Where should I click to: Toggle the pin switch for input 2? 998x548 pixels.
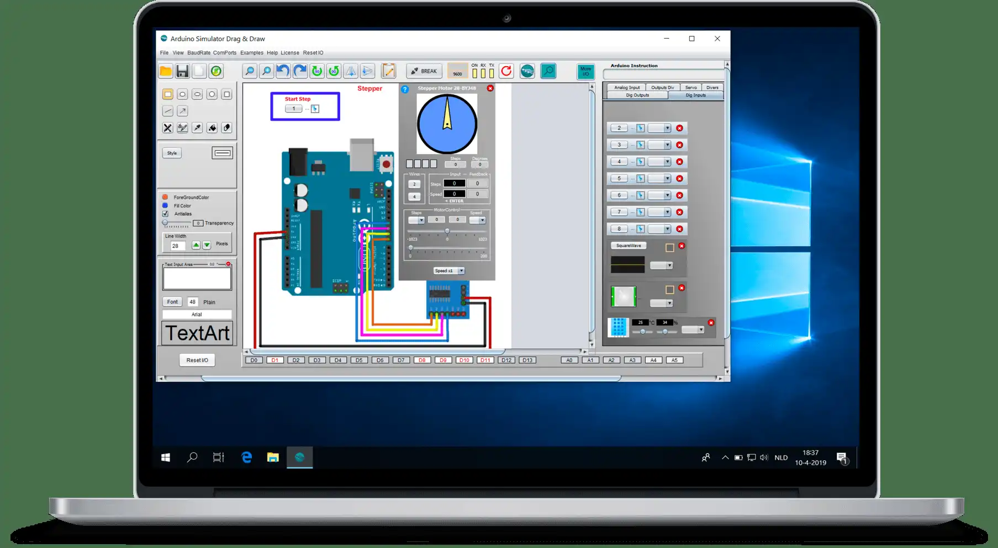[x=640, y=128]
